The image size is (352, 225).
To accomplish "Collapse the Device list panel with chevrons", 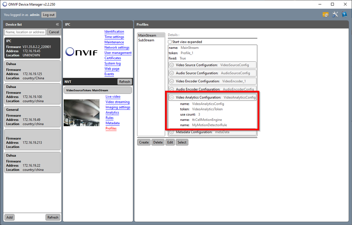I will click(x=57, y=24).
